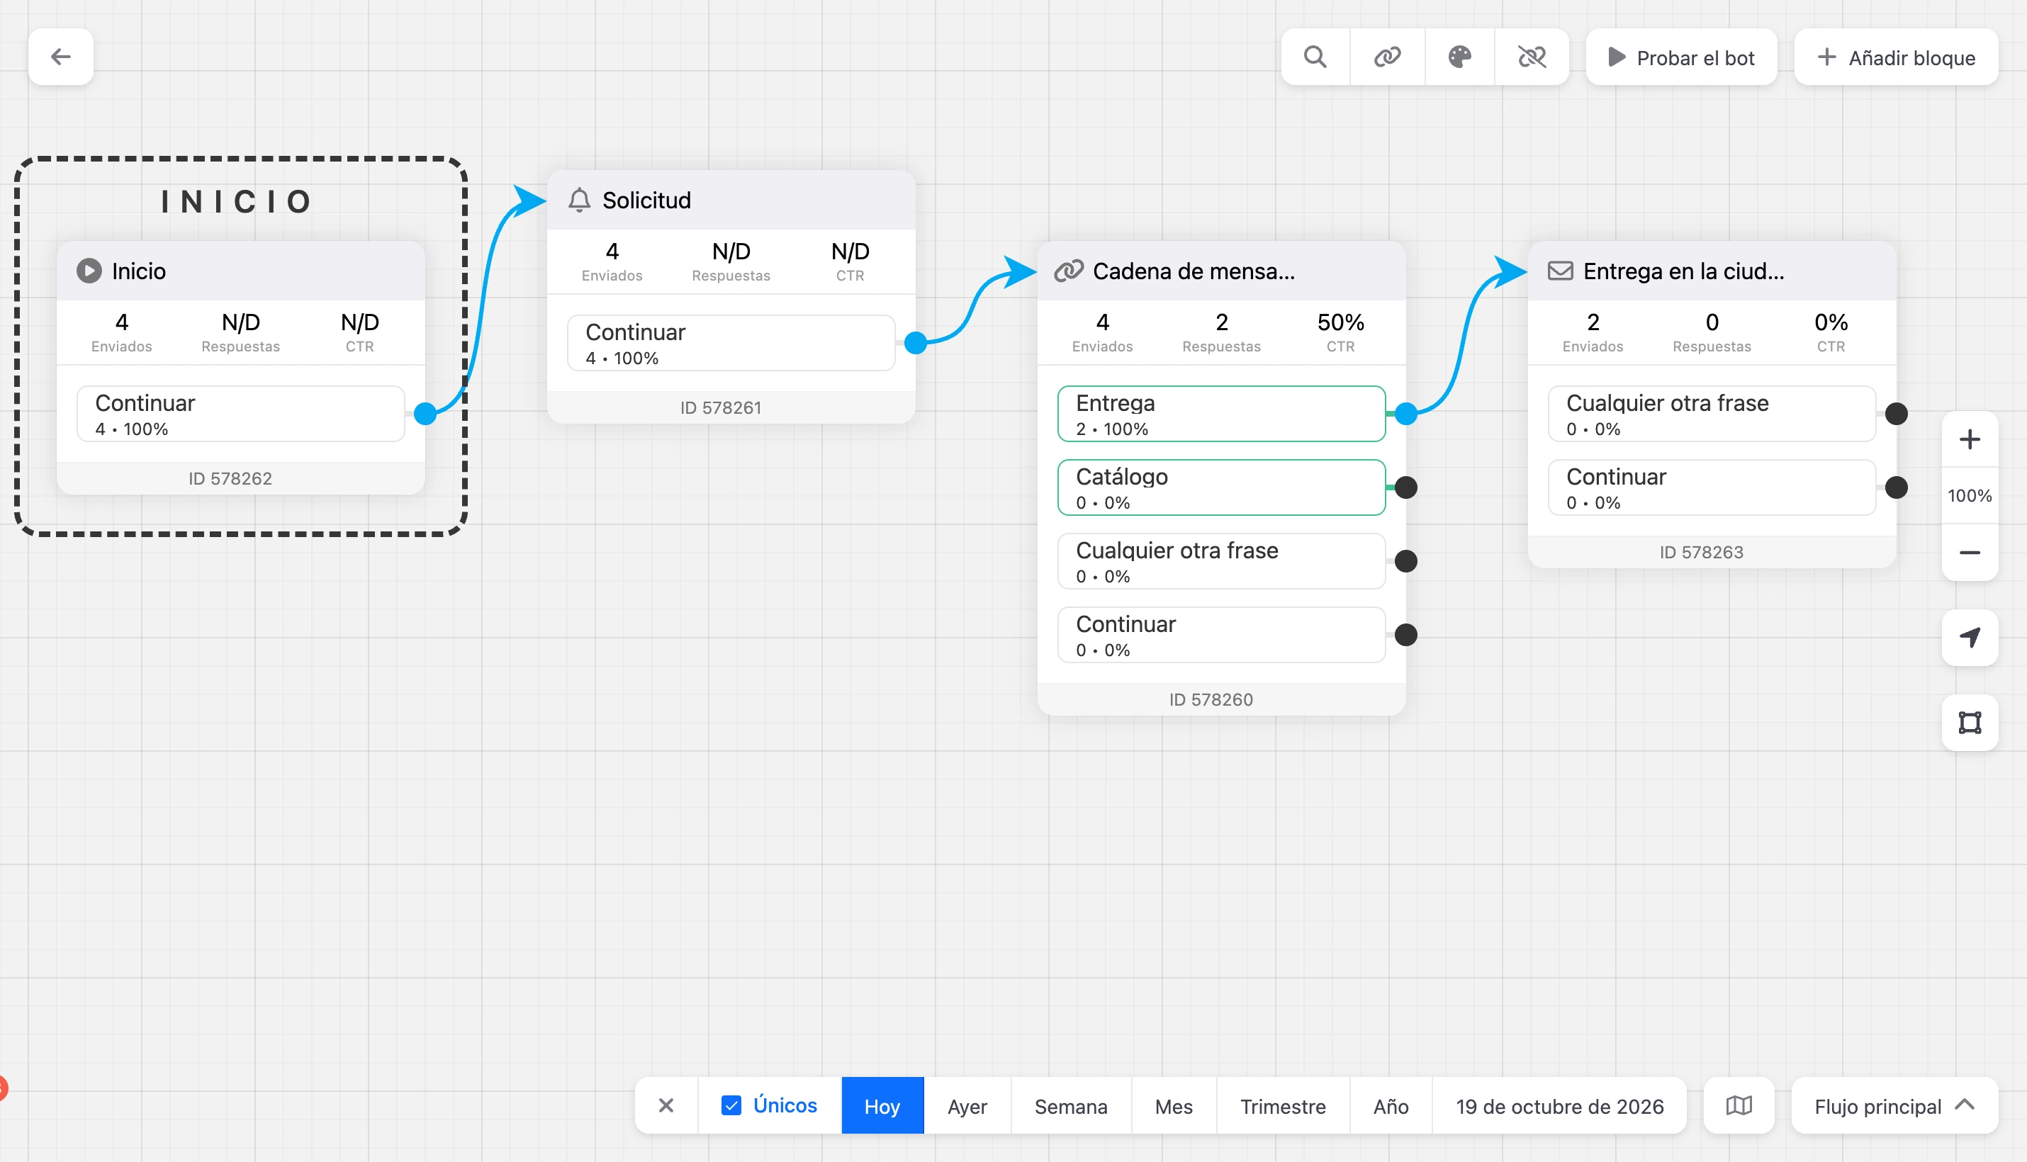The image size is (2027, 1162).
Task: Click the locate arrow navigation icon
Action: point(1970,638)
